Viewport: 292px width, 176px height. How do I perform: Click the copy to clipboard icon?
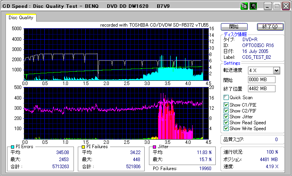(244, 6)
